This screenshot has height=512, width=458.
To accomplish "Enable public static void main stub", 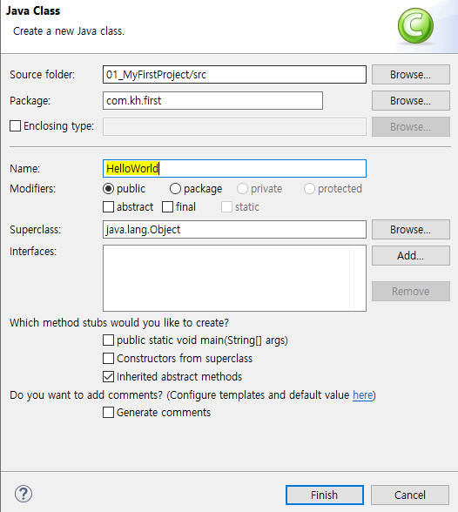I will click(108, 340).
